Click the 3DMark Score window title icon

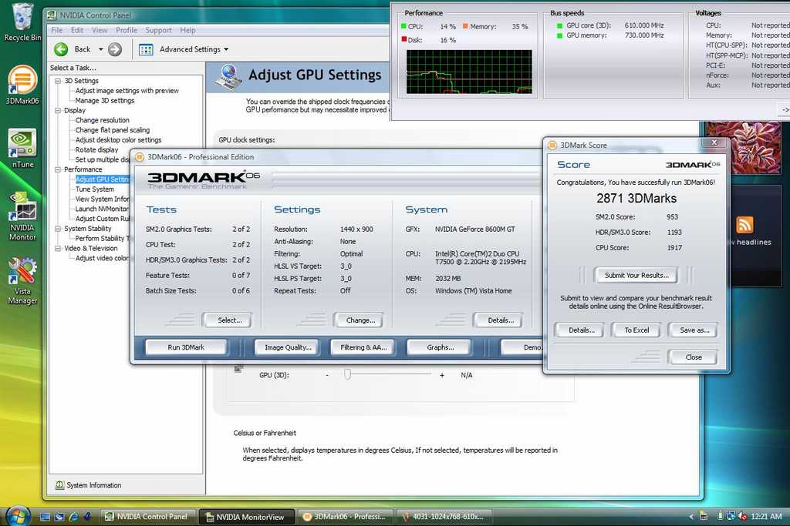tap(552, 145)
